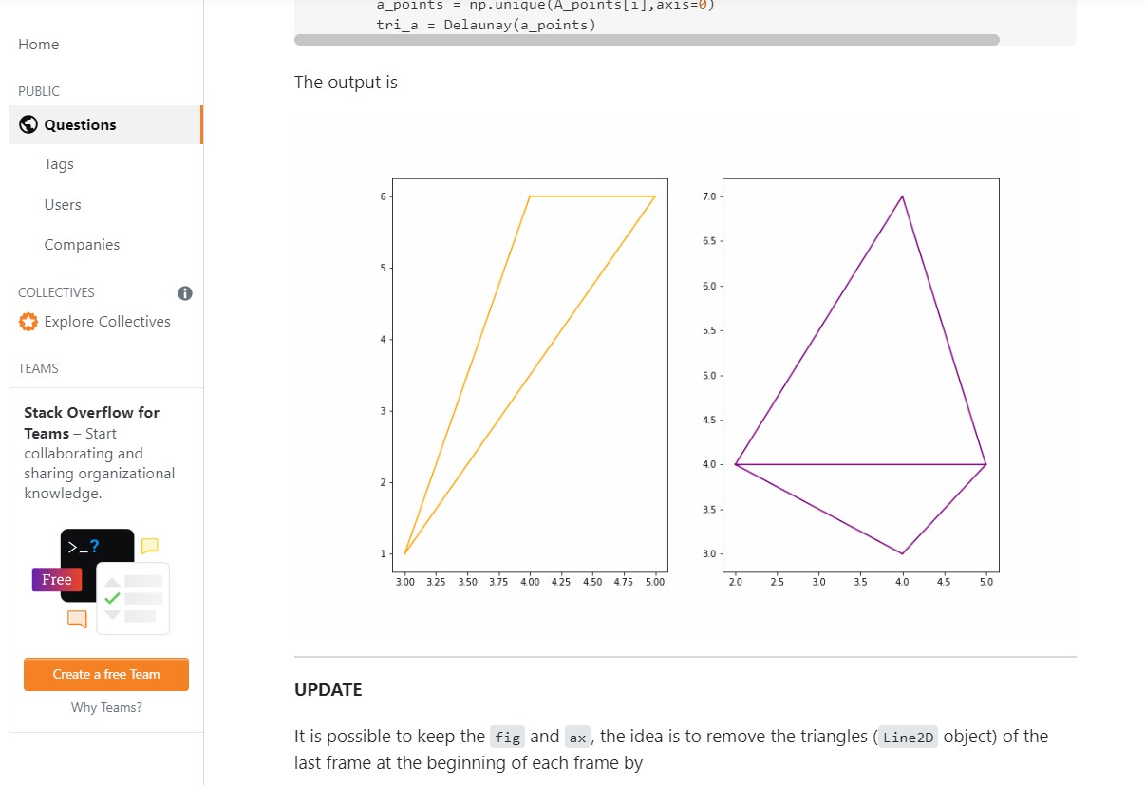1145x785 pixels.
Task: Click the orange chat bubble icon
Action: point(77,619)
